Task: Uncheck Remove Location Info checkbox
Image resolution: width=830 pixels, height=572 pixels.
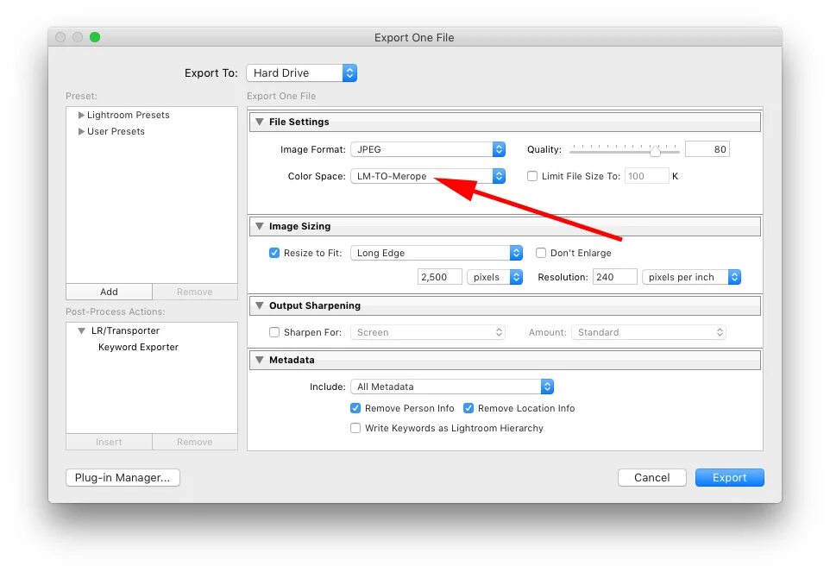Action: pyautogui.click(x=468, y=408)
